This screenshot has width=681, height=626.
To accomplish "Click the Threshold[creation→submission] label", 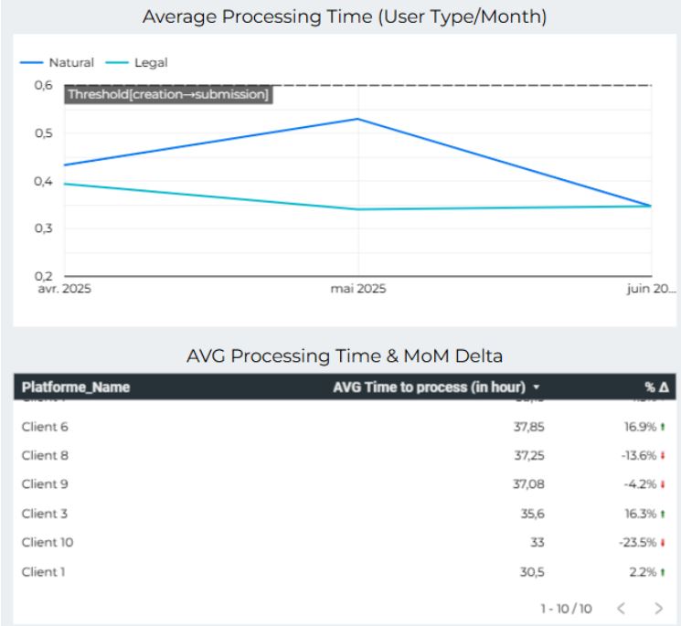I will coord(168,94).
